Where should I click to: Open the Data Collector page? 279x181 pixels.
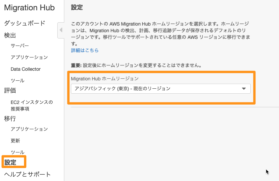[x=26, y=69]
